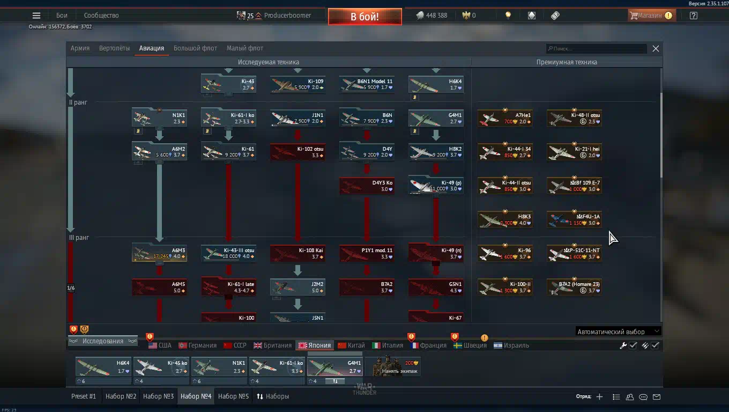729x412 pixels.
Task: Switch to Набор №5 preset
Action: click(233, 396)
